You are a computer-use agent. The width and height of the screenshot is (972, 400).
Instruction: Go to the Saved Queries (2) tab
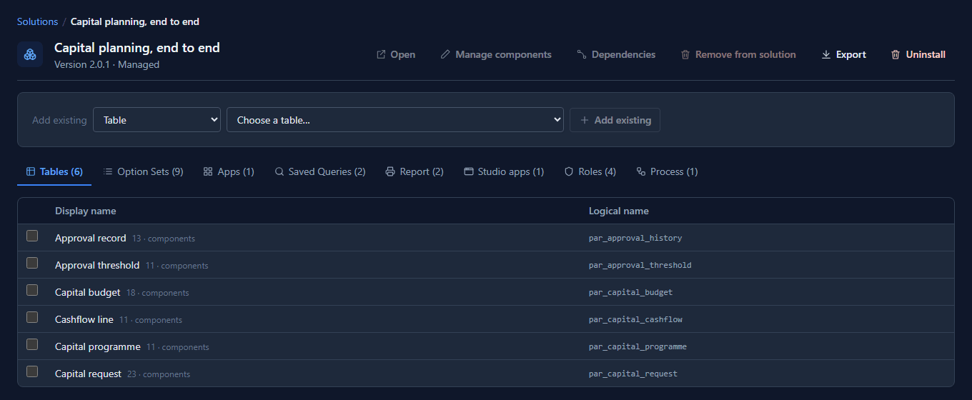coord(320,171)
